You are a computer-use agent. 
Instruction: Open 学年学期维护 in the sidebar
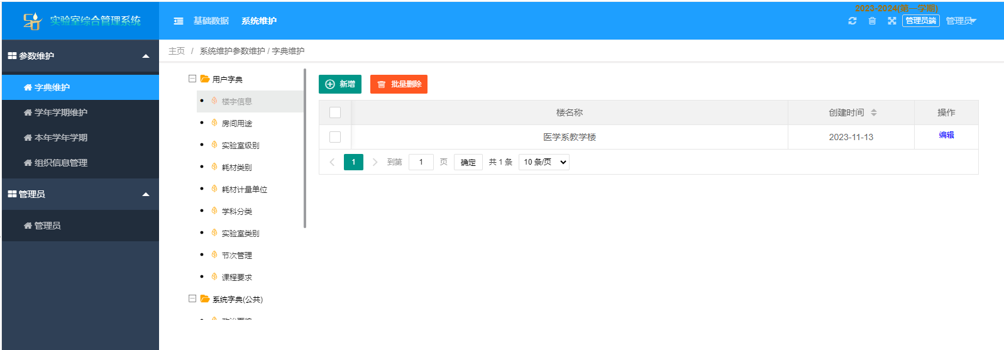coord(60,112)
